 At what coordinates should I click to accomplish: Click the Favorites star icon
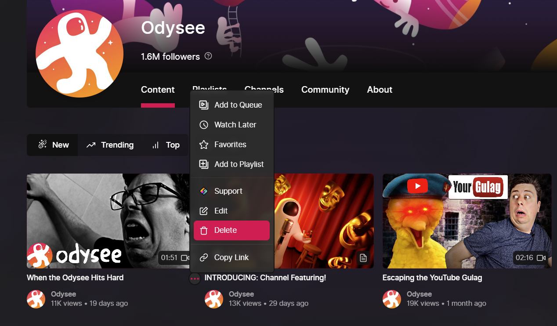[203, 145]
